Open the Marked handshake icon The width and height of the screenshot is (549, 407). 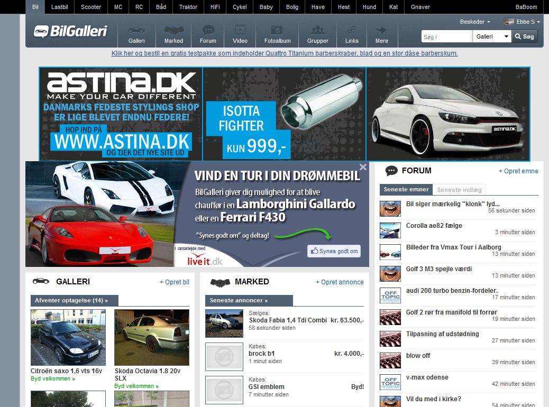(x=173, y=31)
